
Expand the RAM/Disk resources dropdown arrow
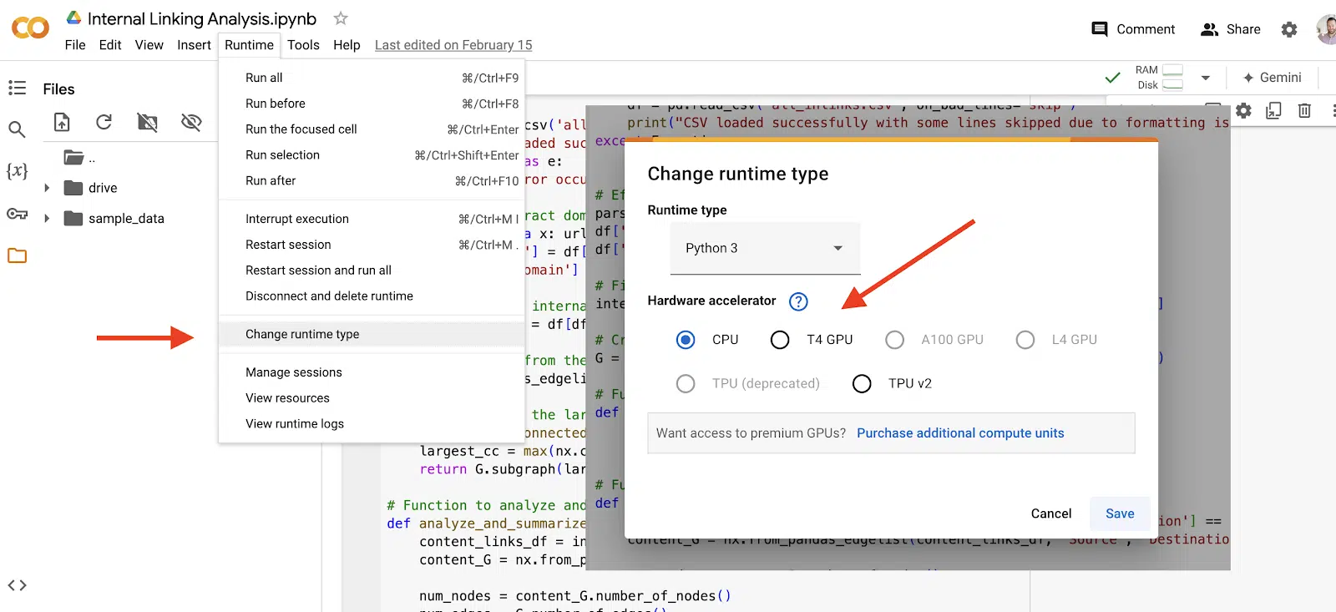point(1206,78)
